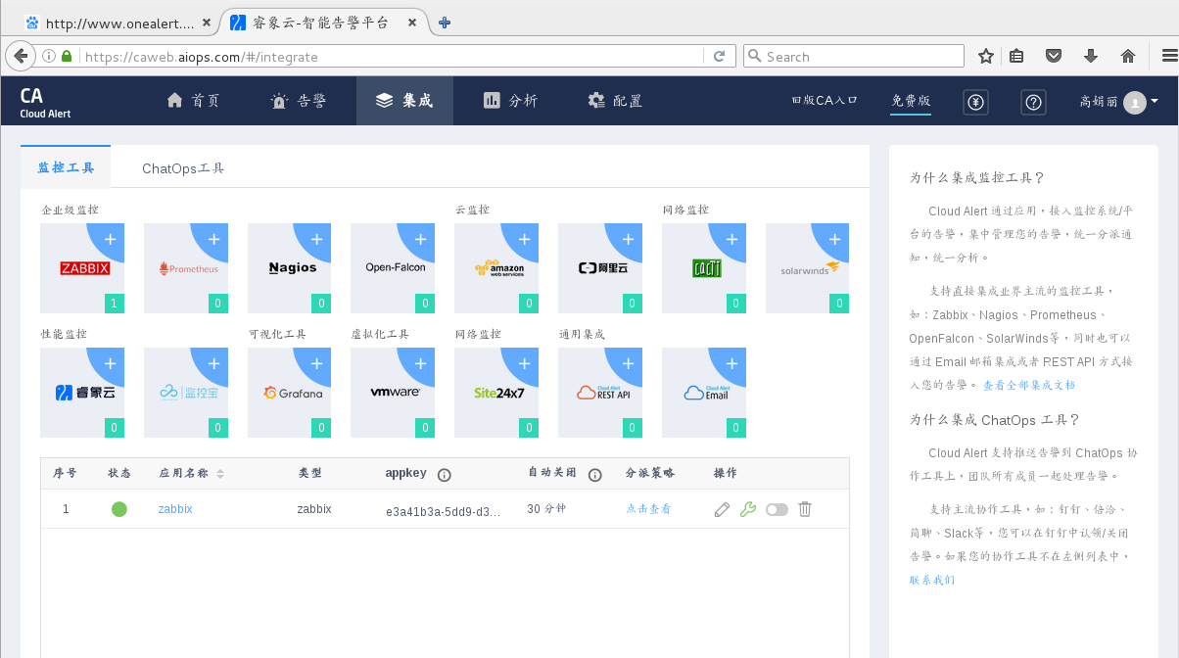This screenshot has width=1179, height=658.
Task: Click the 联系我们 contact link
Action: (x=932, y=580)
